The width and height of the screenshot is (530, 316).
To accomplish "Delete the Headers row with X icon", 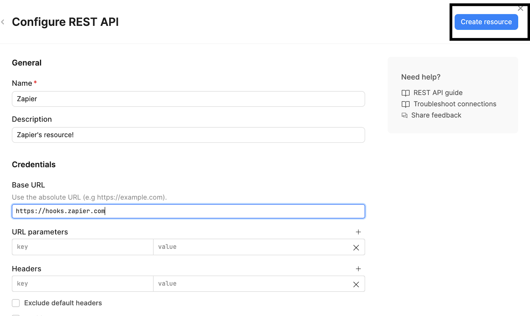I will click(x=356, y=284).
